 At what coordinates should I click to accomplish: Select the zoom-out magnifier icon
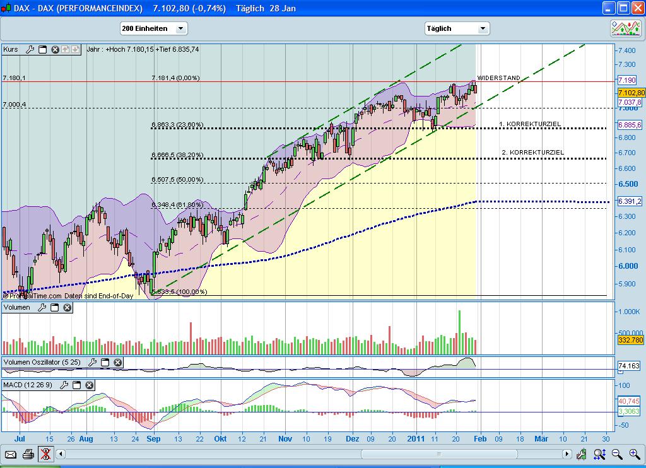click(617, 455)
